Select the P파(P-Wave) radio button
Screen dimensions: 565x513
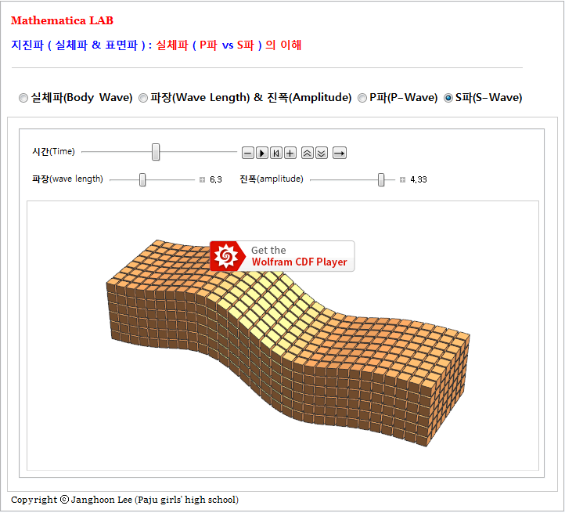(x=362, y=98)
